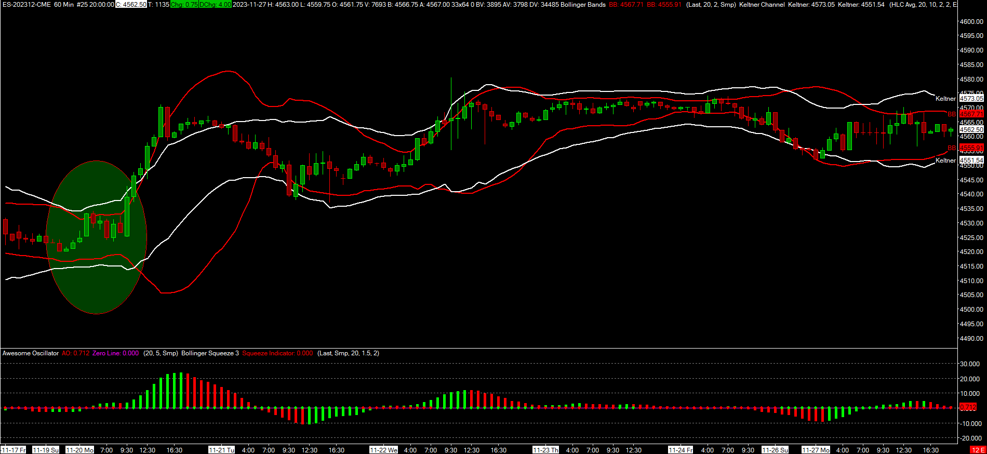Click the 4540.00 price scale label
The image size is (987, 454).
(x=971, y=194)
